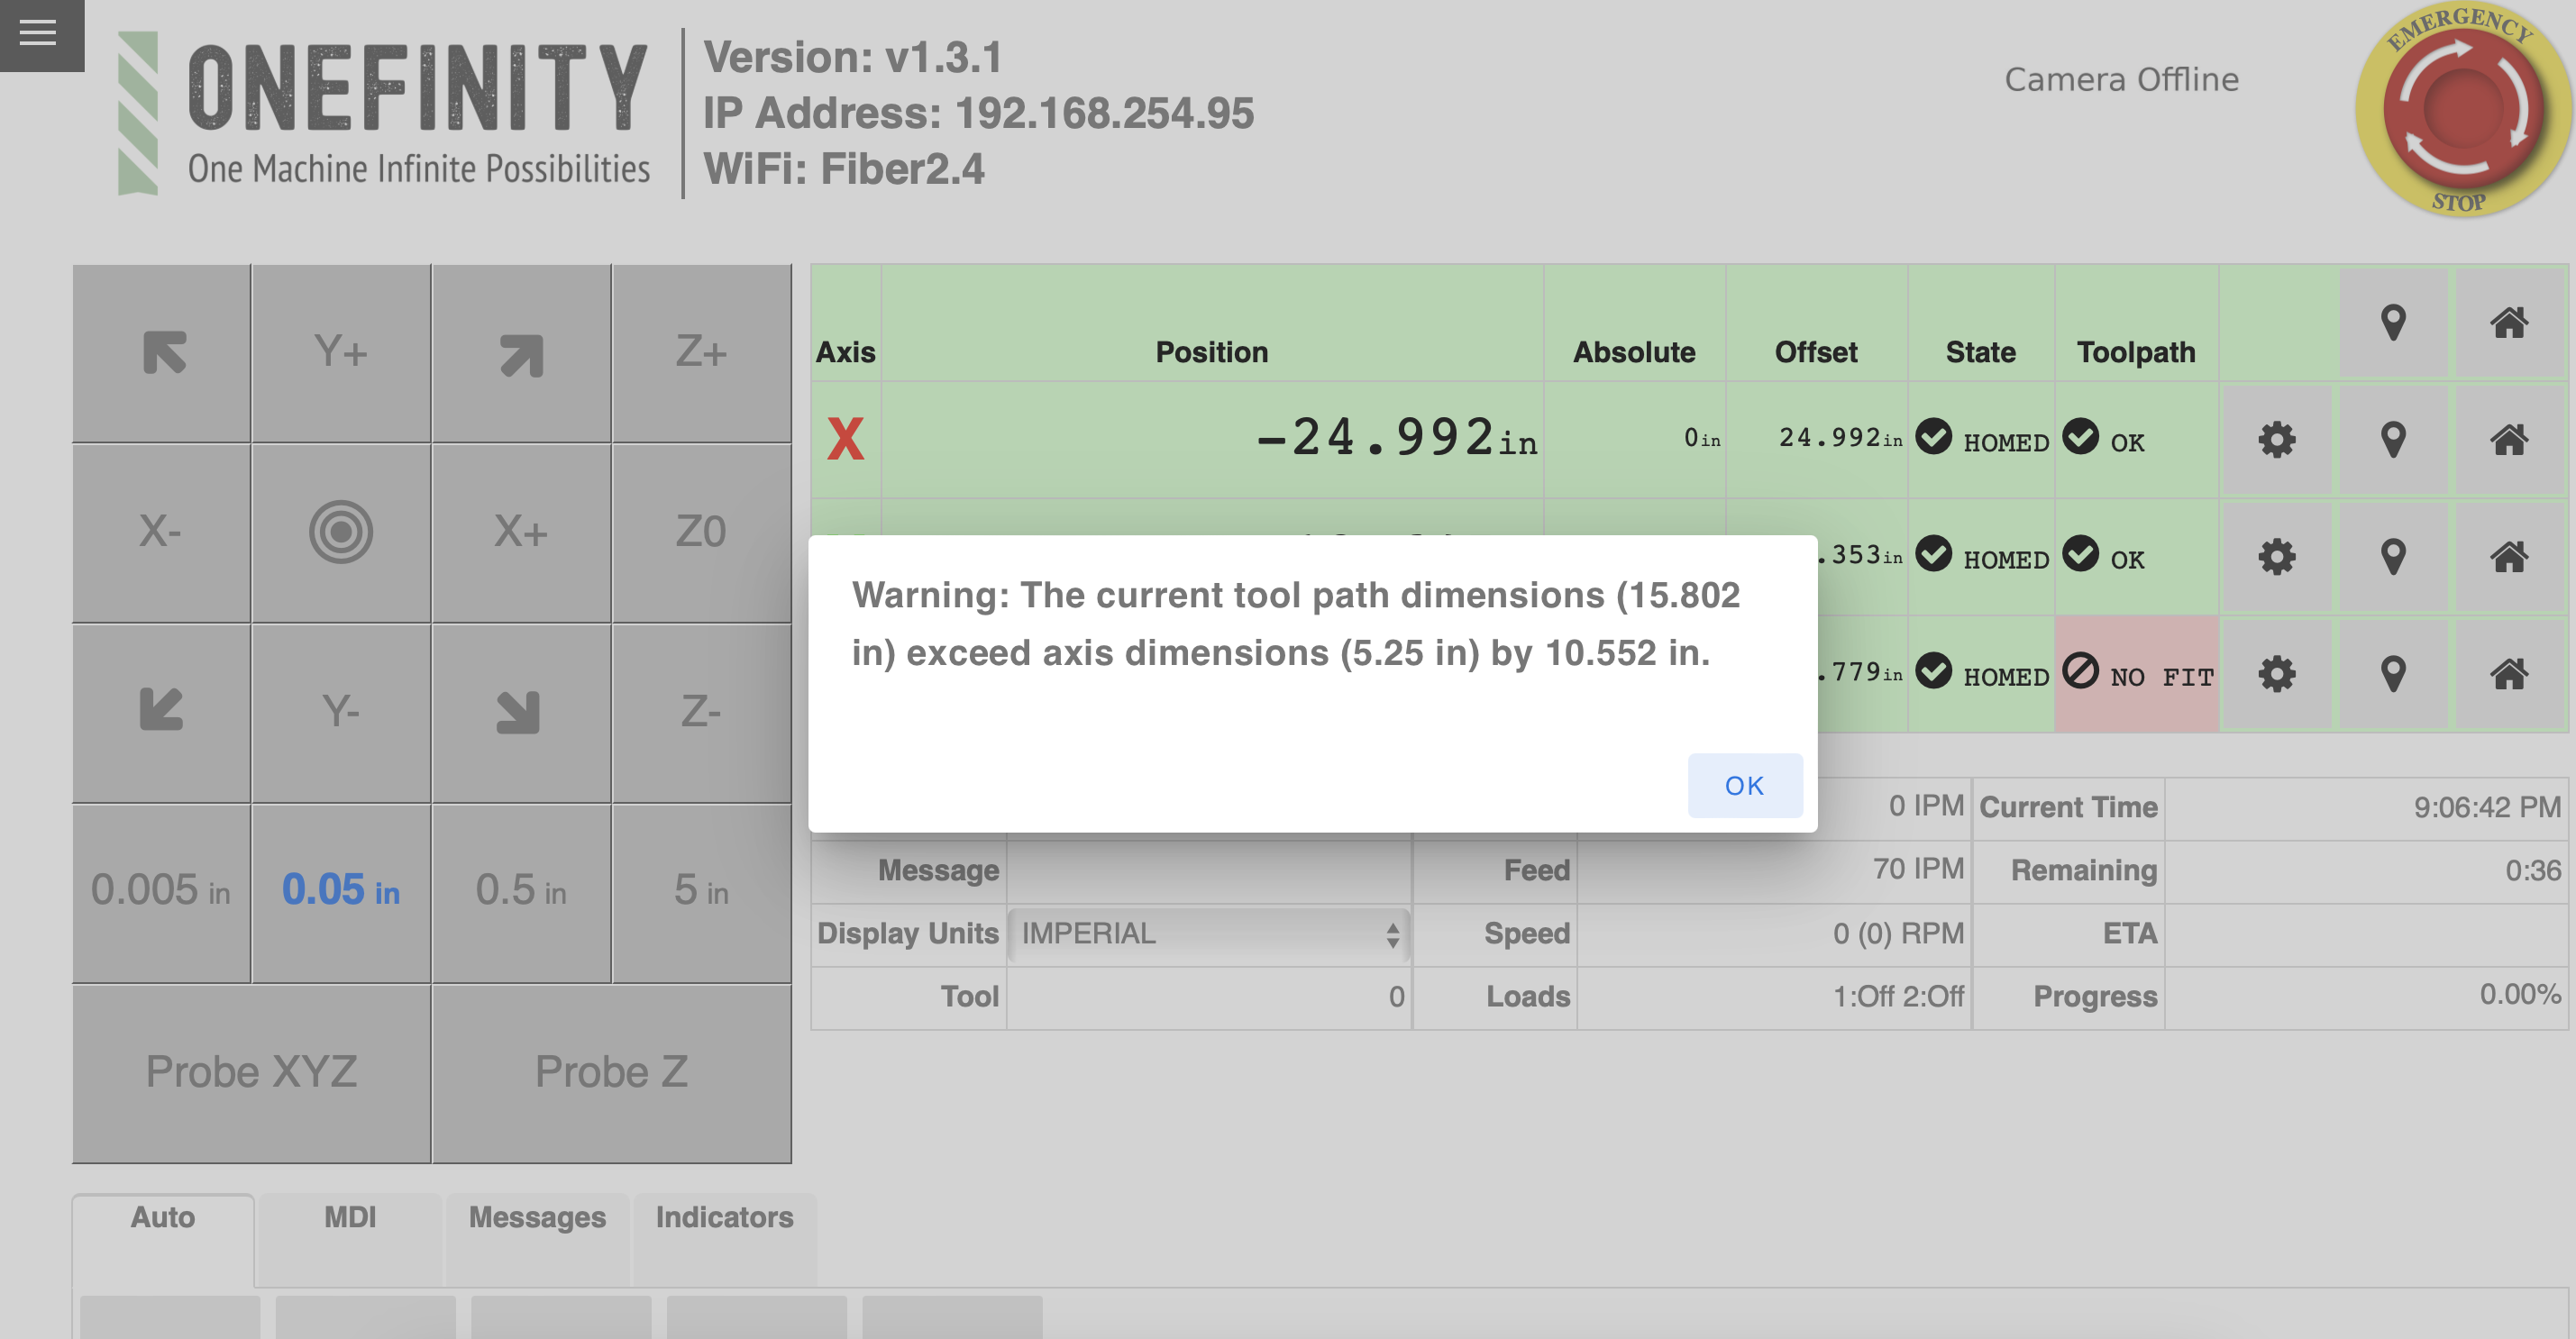Image resolution: width=2576 pixels, height=1339 pixels.
Task: Click the center target jog icon
Action: [341, 531]
